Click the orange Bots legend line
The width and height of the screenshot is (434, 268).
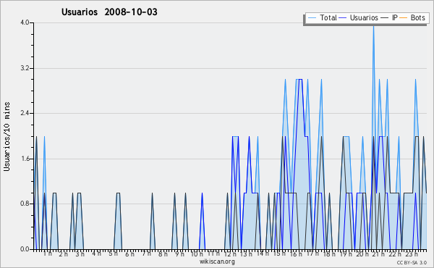404,18
